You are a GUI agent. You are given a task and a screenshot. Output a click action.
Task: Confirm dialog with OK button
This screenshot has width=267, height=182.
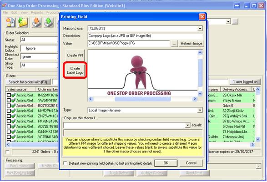click(x=166, y=163)
